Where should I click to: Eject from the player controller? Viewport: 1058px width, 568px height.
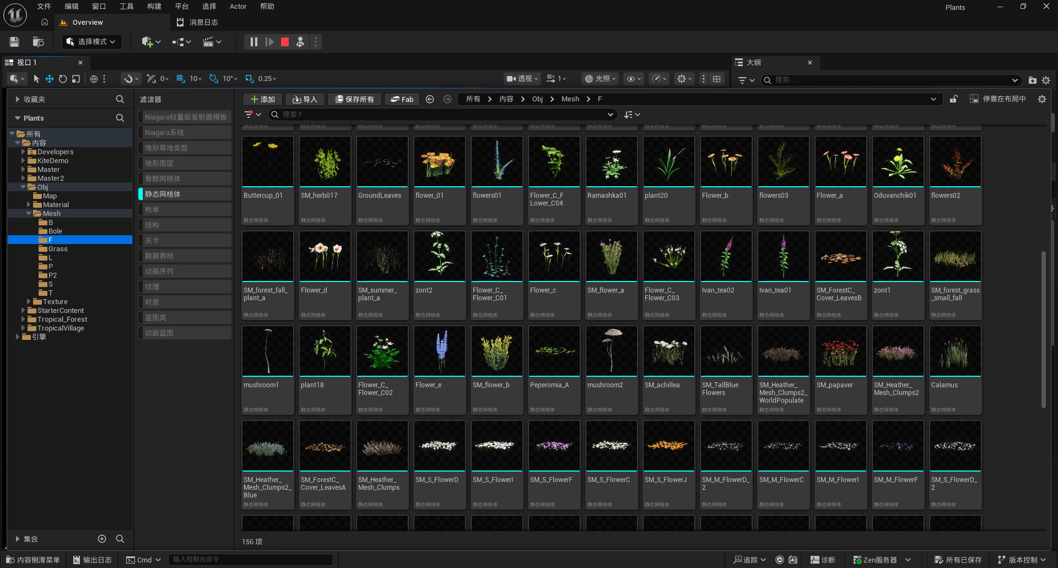[x=300, y=42]
